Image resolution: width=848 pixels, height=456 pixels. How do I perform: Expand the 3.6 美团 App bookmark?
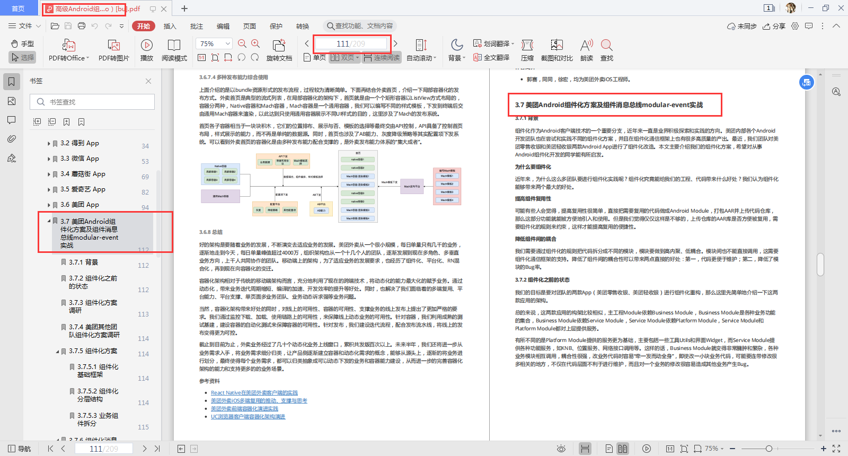point(49,205)
